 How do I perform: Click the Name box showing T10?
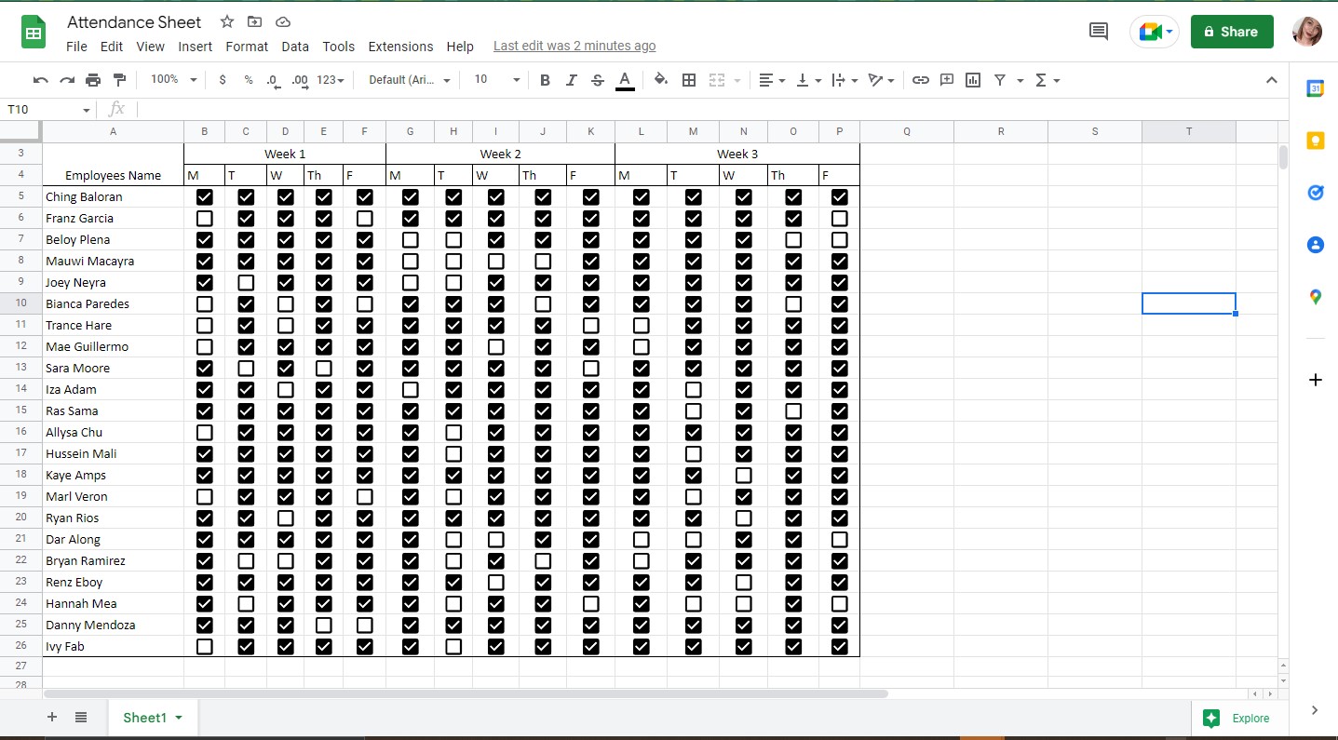click(48, 110)
